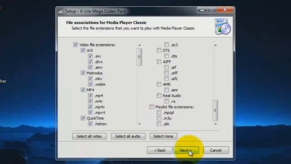The image size is (291, 164).
Task: Click the setup icon in title bar
Action: [60, 11]
